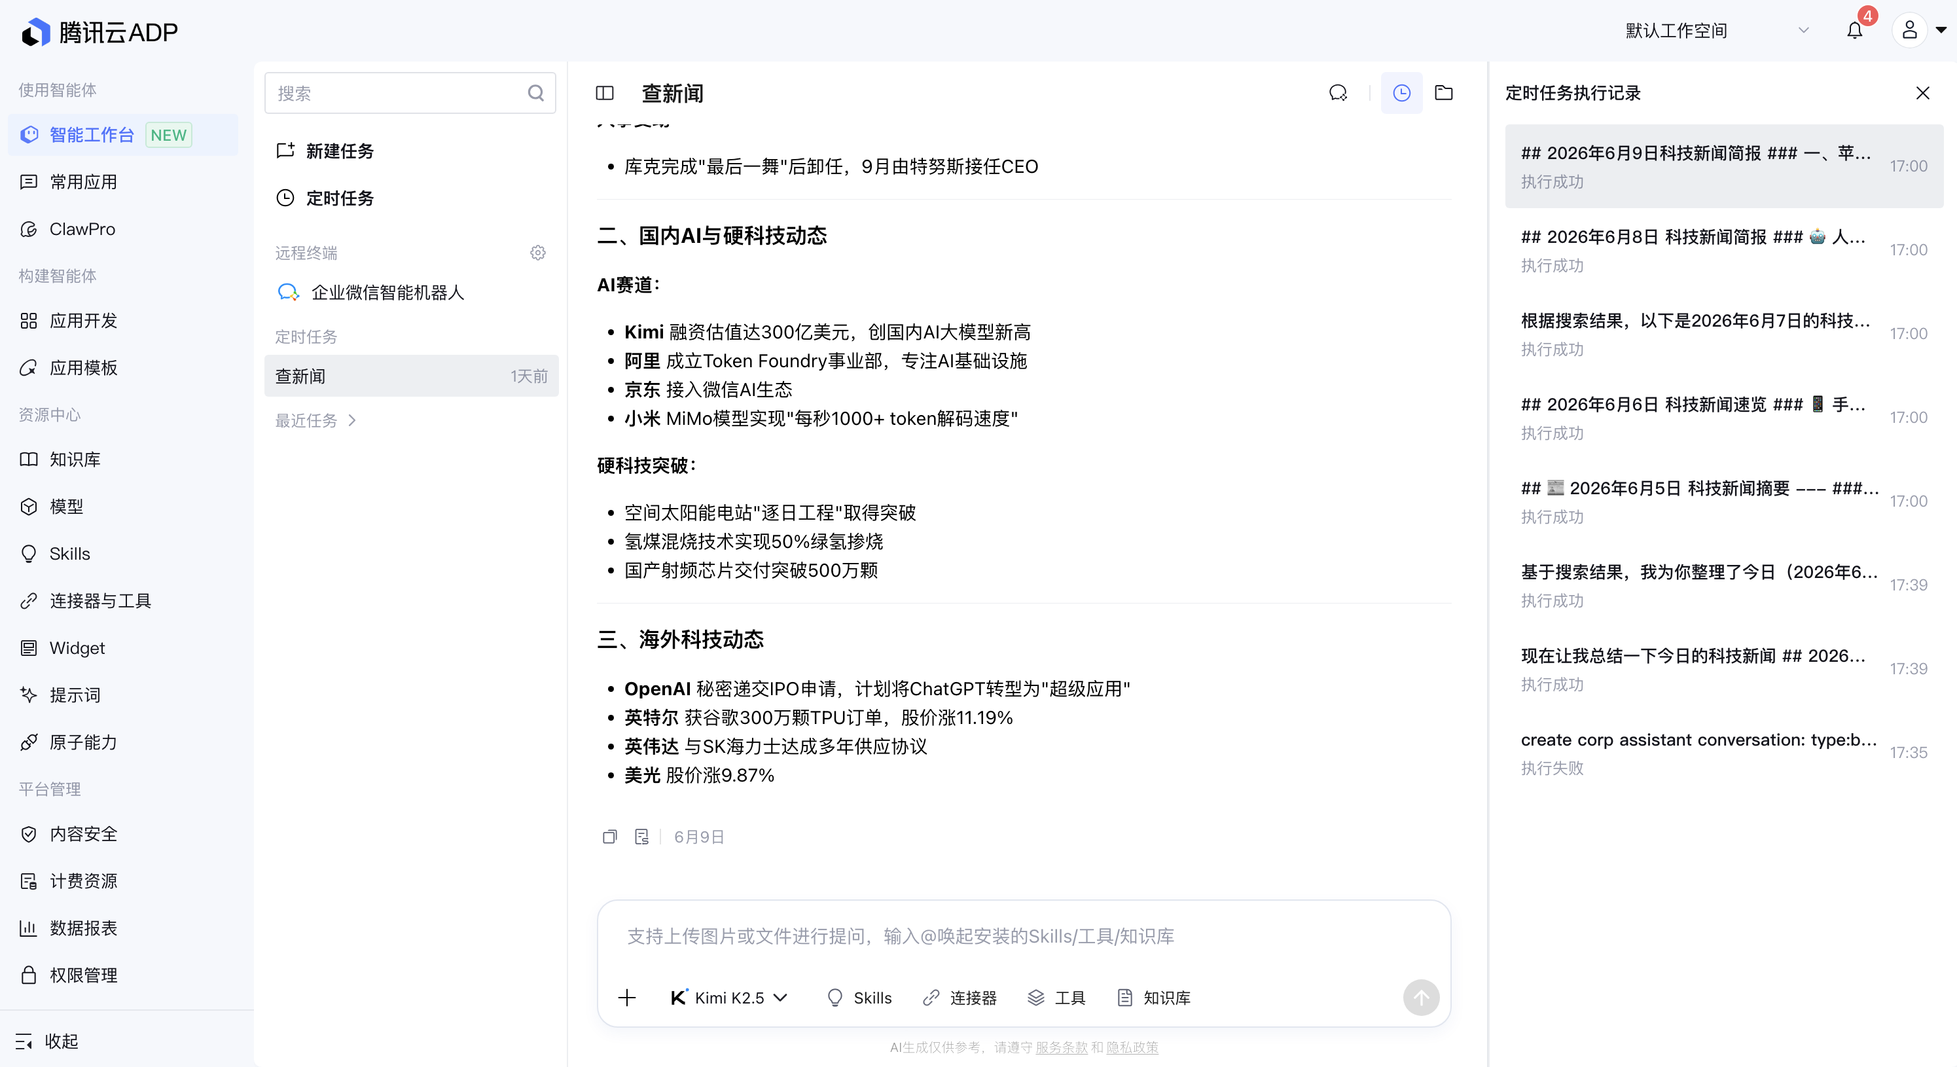Click the Skills lightbulb icon in sidebar
This screenshot has height=1067, width=1957.
click(x=29, y=554)
